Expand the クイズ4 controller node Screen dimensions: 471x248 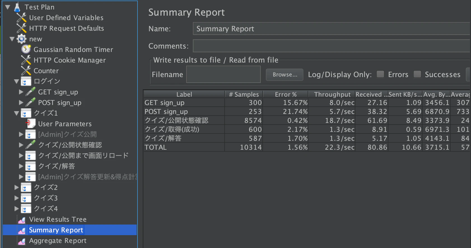(17, 209)
